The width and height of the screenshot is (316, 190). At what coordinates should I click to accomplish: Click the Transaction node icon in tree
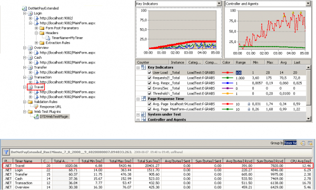tap(31, 77)
